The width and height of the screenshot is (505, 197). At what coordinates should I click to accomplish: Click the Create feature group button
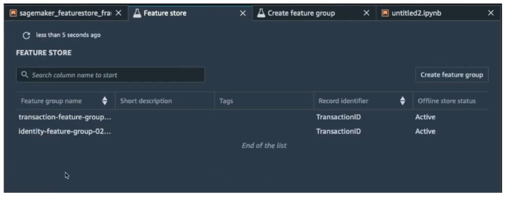[451, 75]
